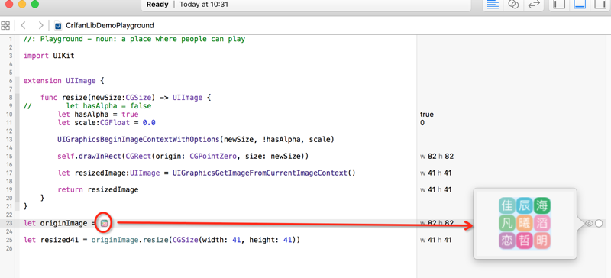Click the Playground noun comment line

click(x=134, y=39)
